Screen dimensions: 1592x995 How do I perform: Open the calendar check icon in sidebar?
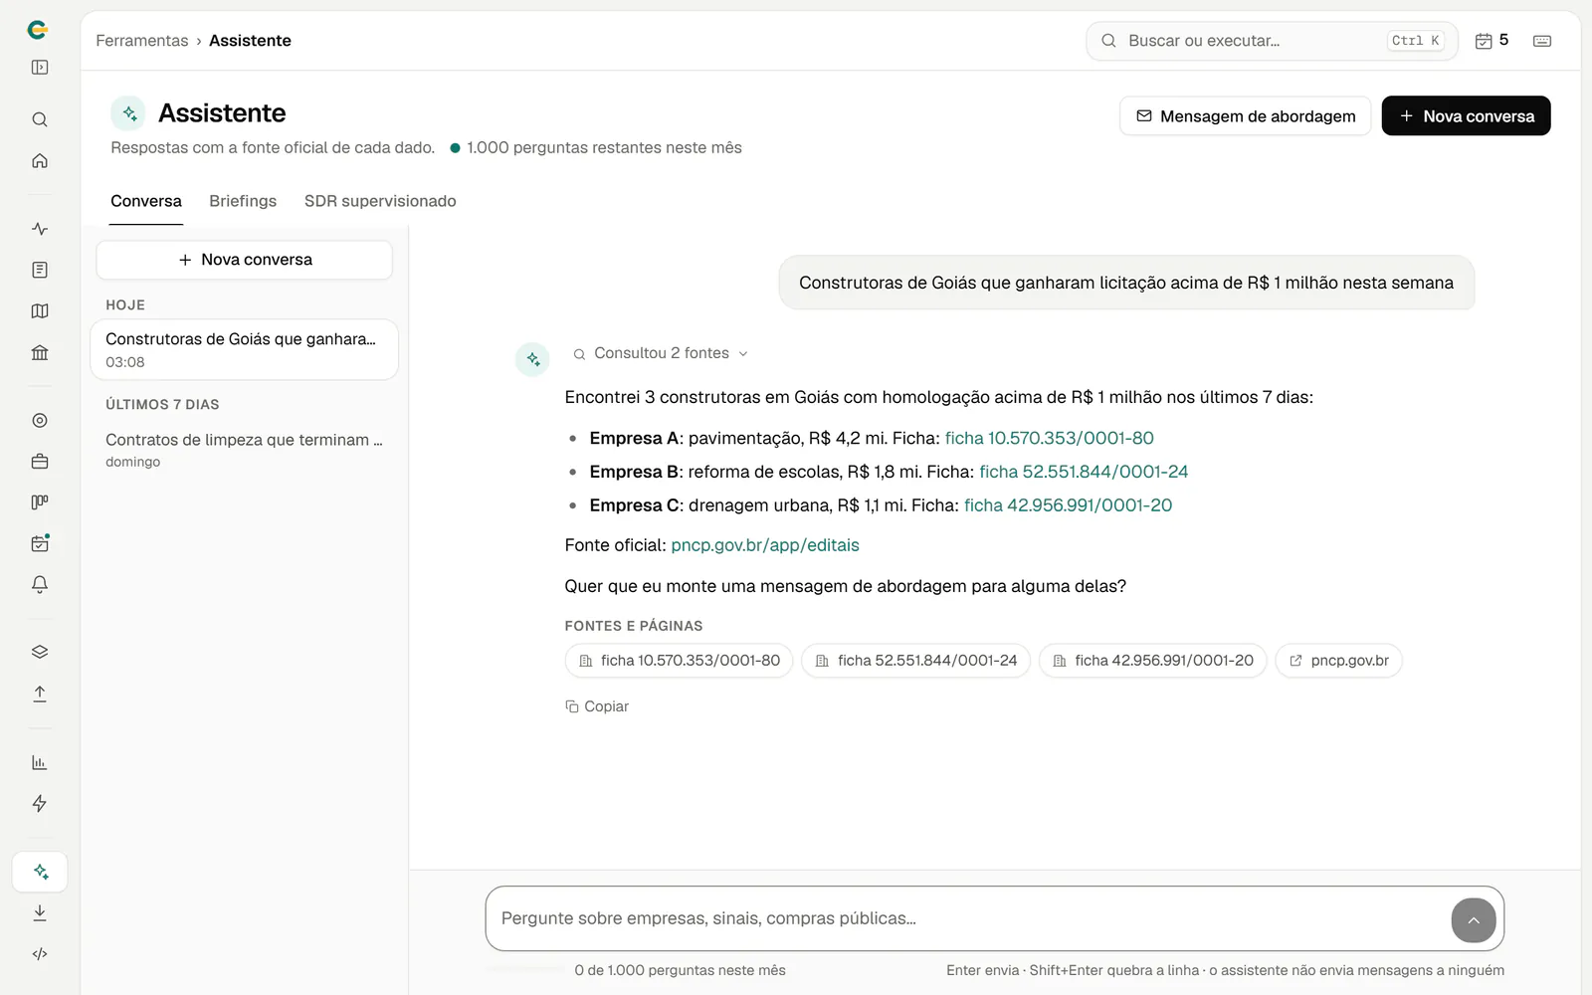40,543
